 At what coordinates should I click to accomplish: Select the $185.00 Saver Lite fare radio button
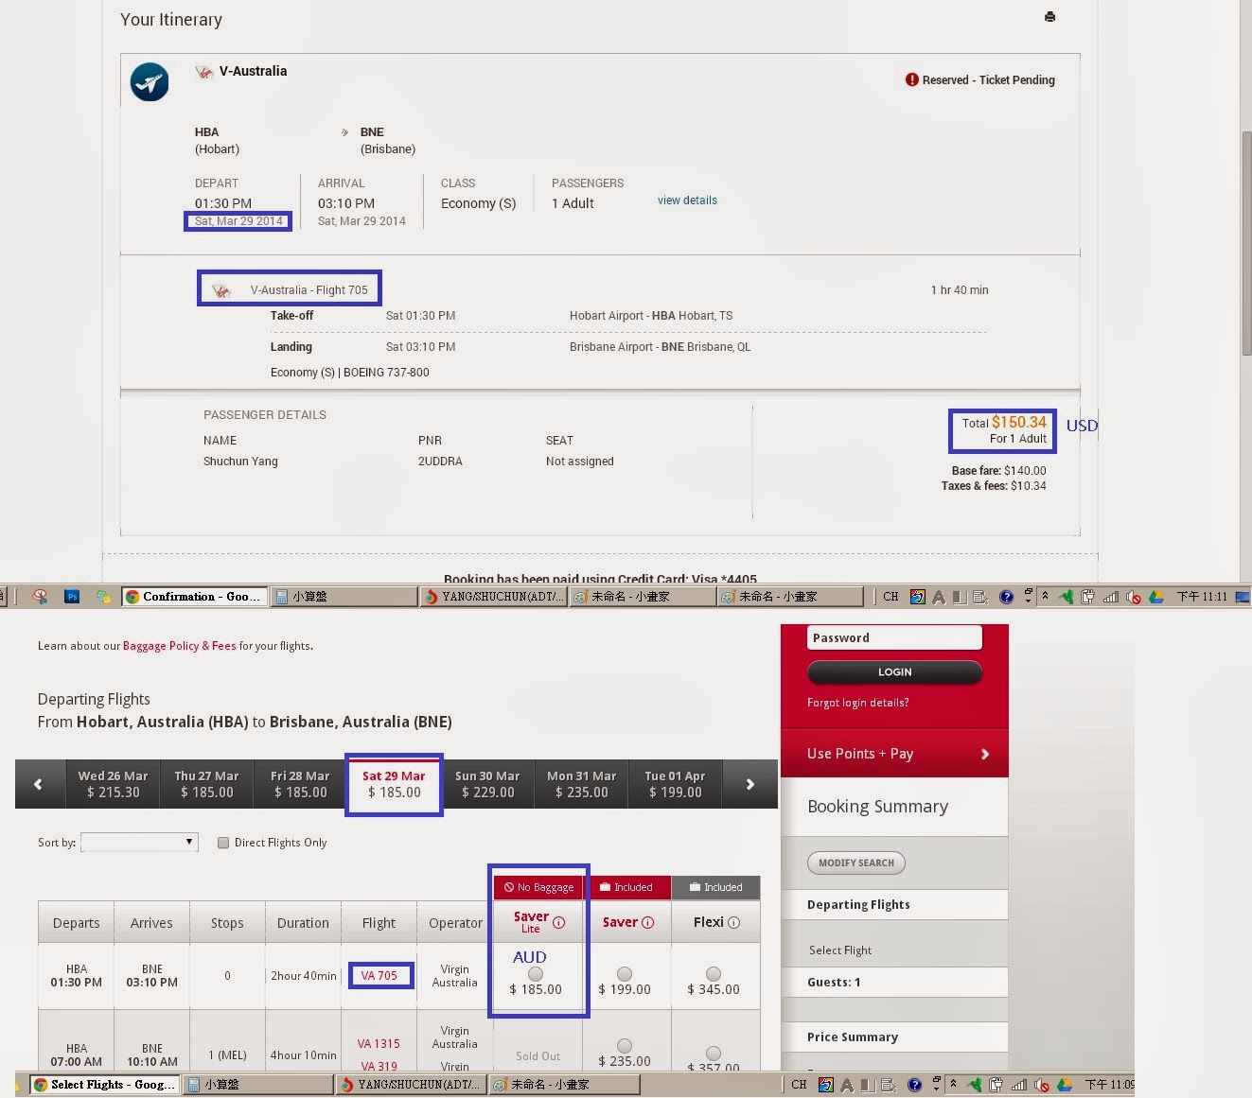536,973
